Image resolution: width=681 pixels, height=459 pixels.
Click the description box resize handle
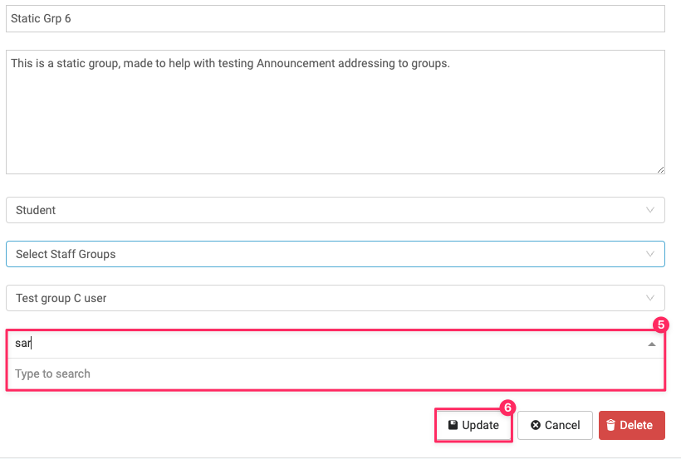660,169
